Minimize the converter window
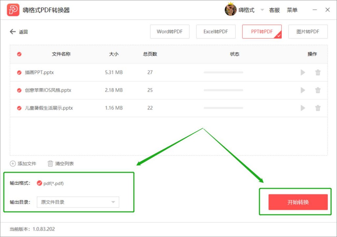Image resolution: width=337 pixels, height=237 pixels. tap(315, 10)
